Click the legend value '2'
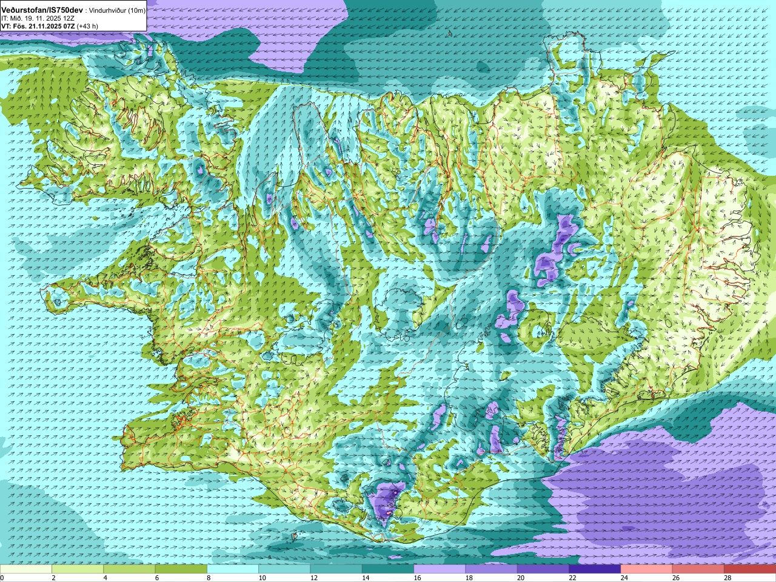 pos(53,578)
